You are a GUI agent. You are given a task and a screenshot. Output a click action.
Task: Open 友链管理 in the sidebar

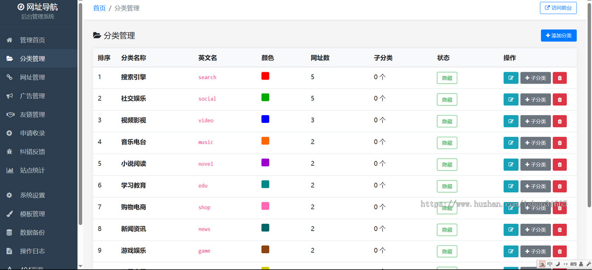click(x=38, y=115)
